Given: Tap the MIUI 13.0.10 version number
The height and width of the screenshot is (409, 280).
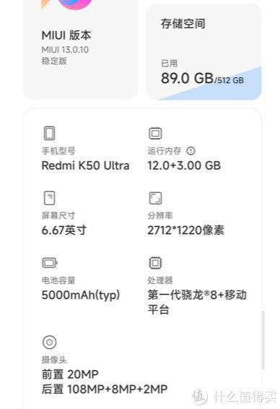Looking at the screenshot, I should coord(65,50).
